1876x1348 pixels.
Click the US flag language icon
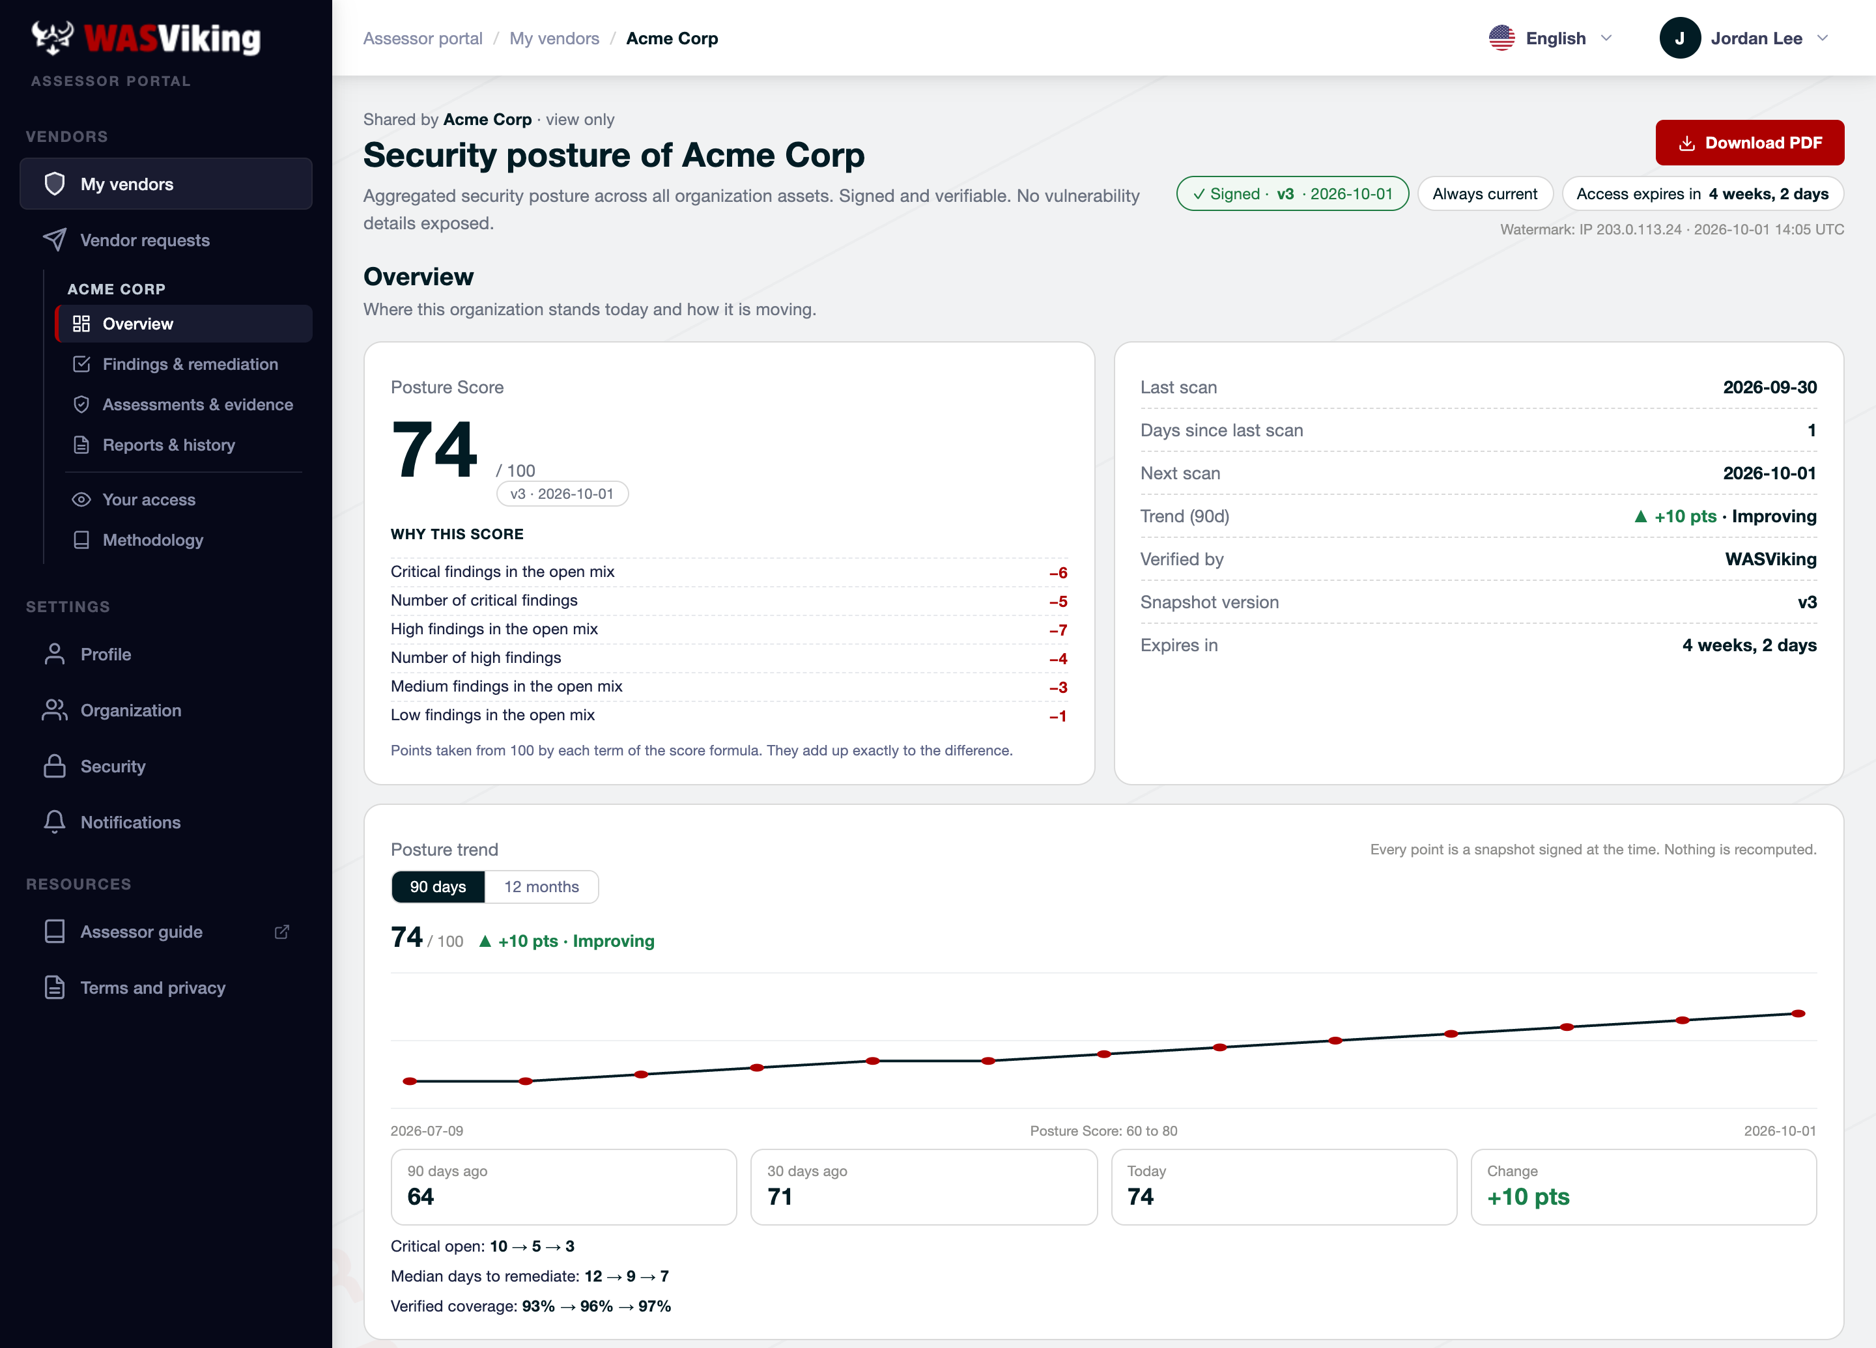pos(1501,38)
